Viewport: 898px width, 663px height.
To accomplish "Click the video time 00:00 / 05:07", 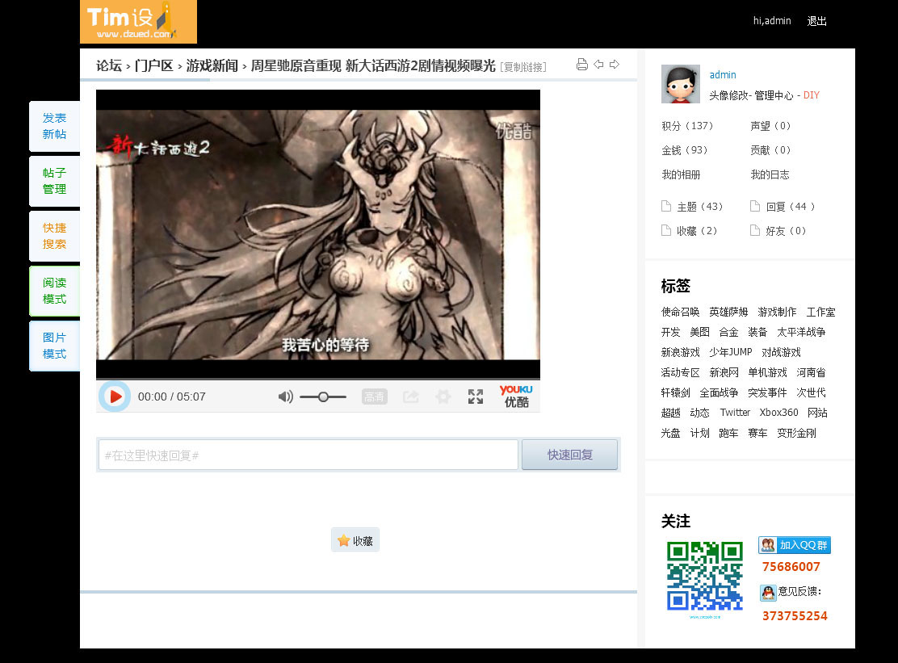I will (172, 397).
